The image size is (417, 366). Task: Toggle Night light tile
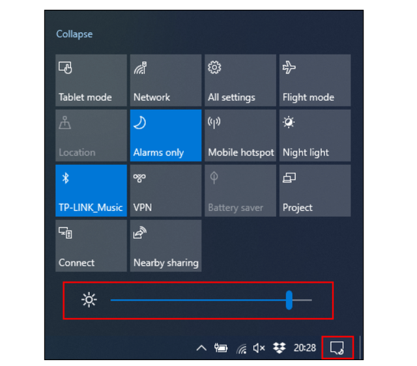(x=315, y=135)
